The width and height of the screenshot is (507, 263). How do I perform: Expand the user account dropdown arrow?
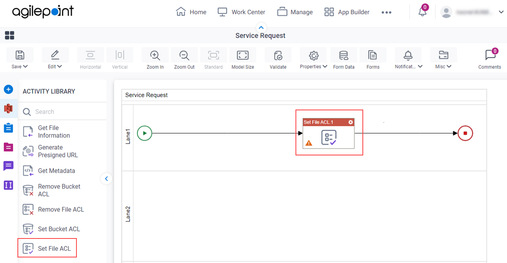pos(501,12)
